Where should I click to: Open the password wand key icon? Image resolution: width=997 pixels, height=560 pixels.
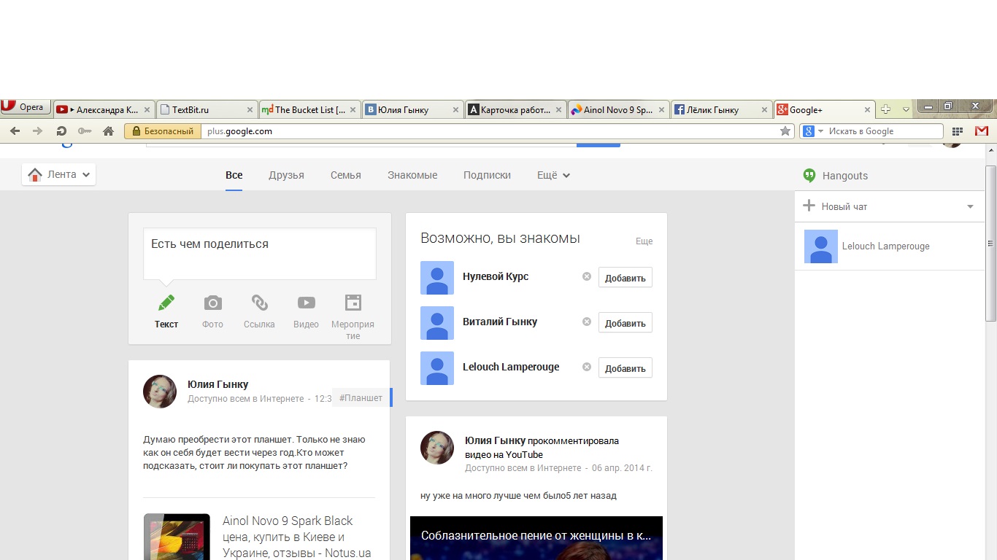(85, 131)
